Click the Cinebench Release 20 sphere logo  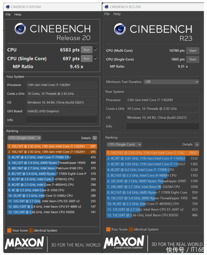20,29
